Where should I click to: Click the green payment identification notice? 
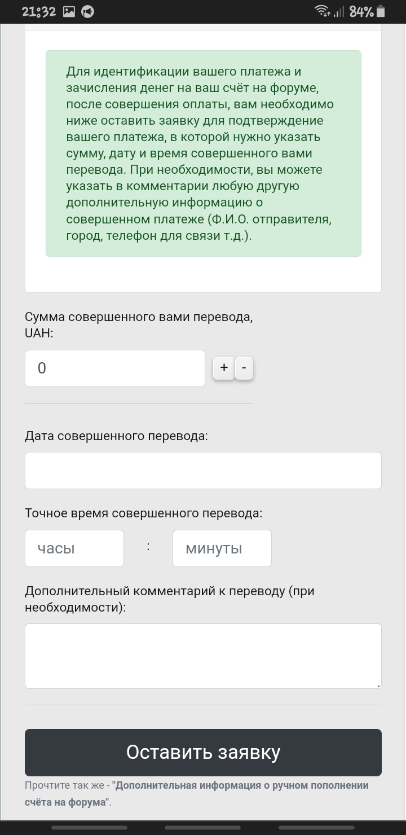204,153
